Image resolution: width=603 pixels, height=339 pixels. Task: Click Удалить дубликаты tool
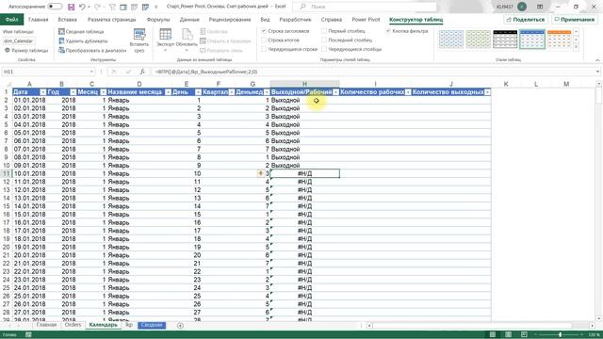pos(83,40)
